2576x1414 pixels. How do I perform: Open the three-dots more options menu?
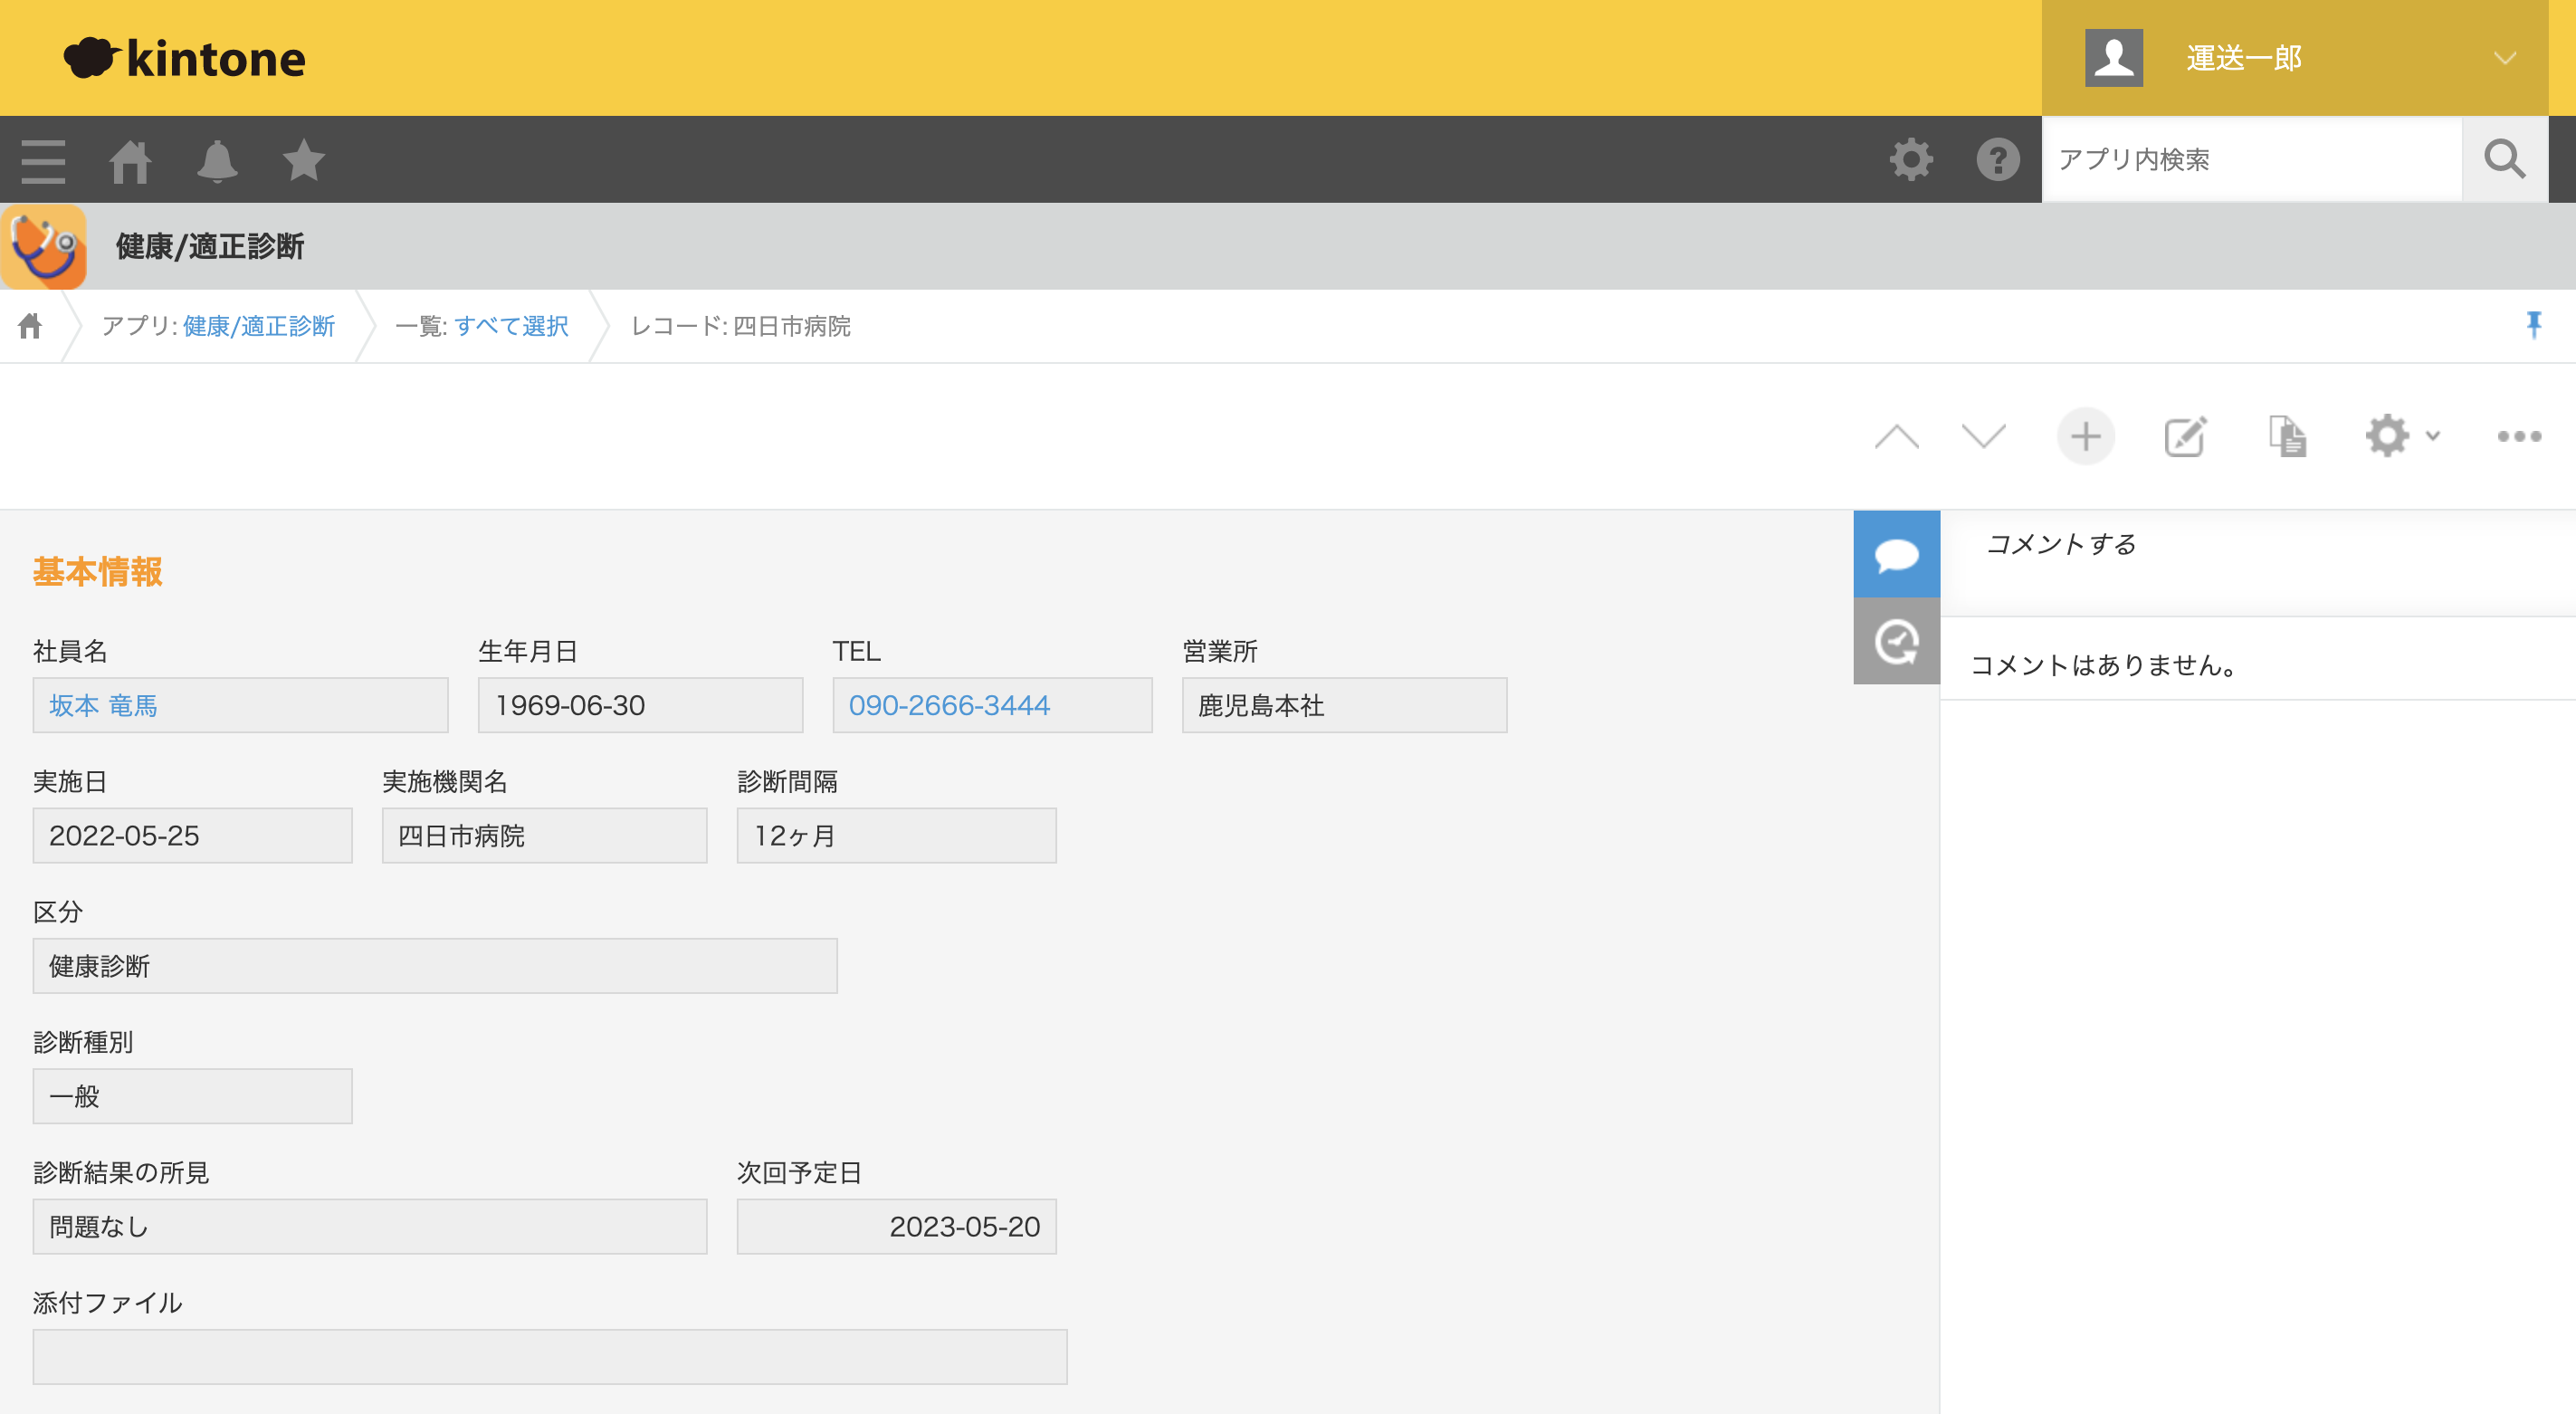[x=2518, y=436]
